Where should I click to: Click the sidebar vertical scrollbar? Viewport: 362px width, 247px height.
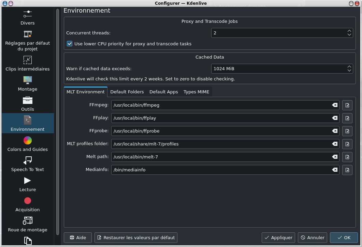pyautogui.click(x=57, y=122)
